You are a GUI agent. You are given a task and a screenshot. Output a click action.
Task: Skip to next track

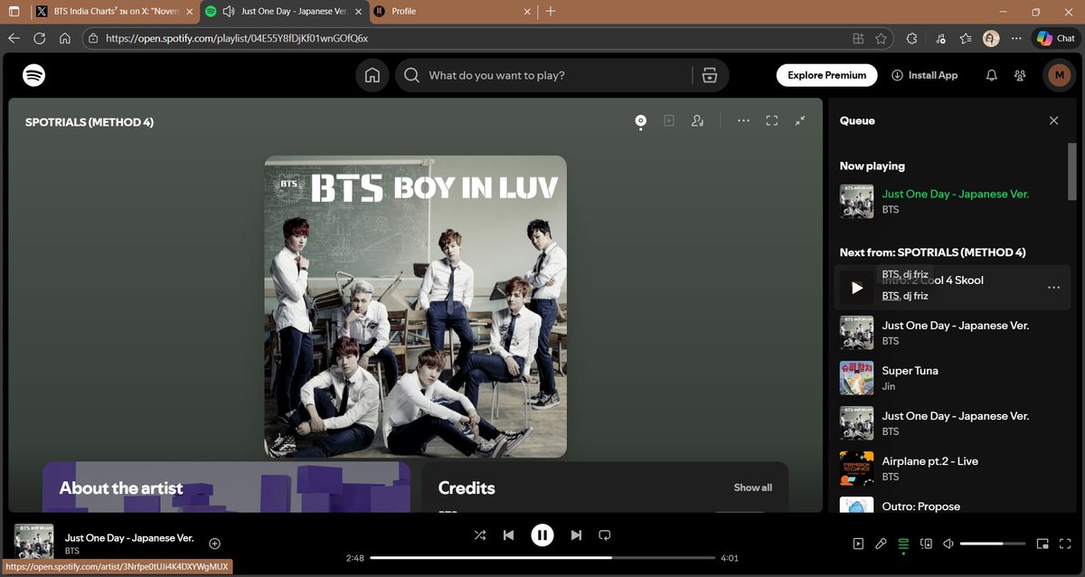point(576,535)
